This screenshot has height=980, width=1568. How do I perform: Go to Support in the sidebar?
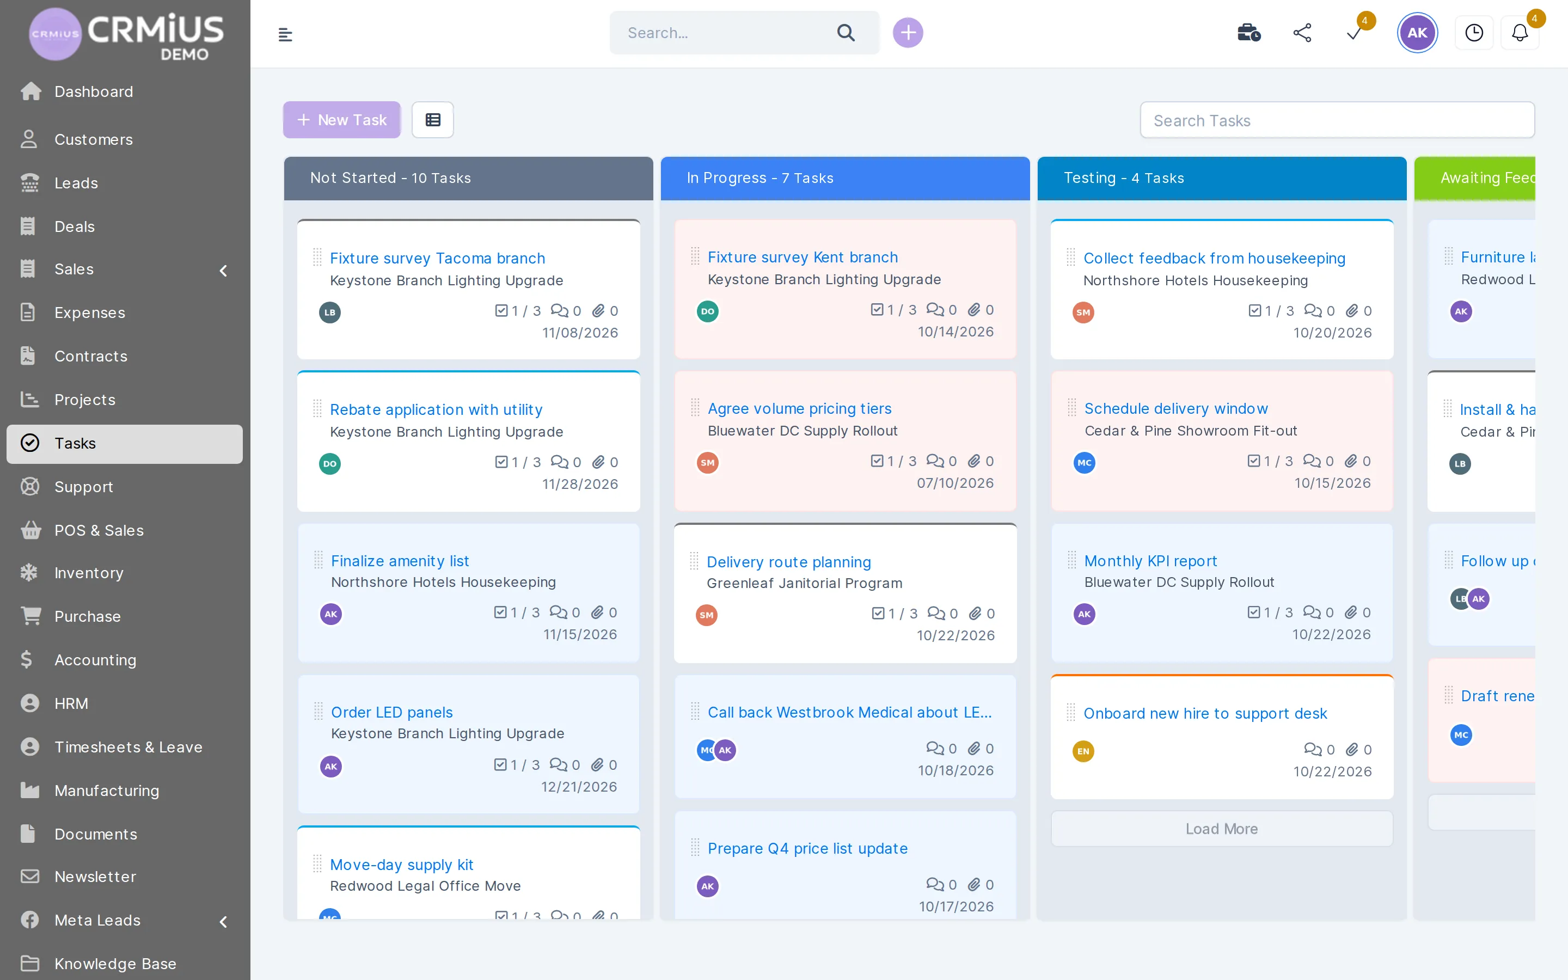(x=124, y=486)
